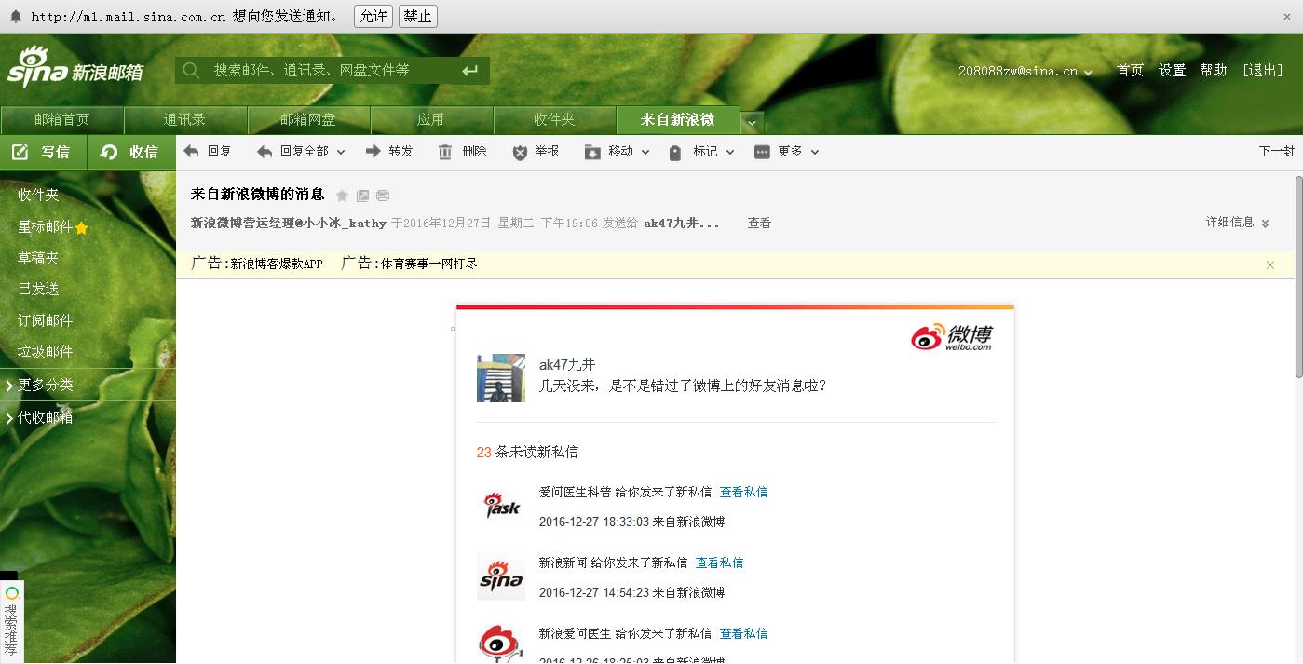Click the ak47九井 profile avatar

501,378
